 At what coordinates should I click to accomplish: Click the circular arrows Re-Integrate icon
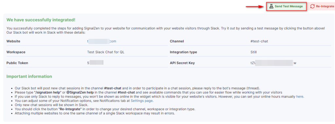312,7
